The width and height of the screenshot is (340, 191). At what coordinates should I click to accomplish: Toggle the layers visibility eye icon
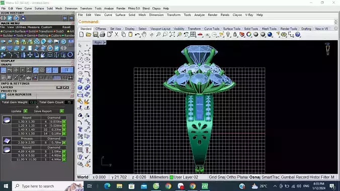(x=66, y=87)
